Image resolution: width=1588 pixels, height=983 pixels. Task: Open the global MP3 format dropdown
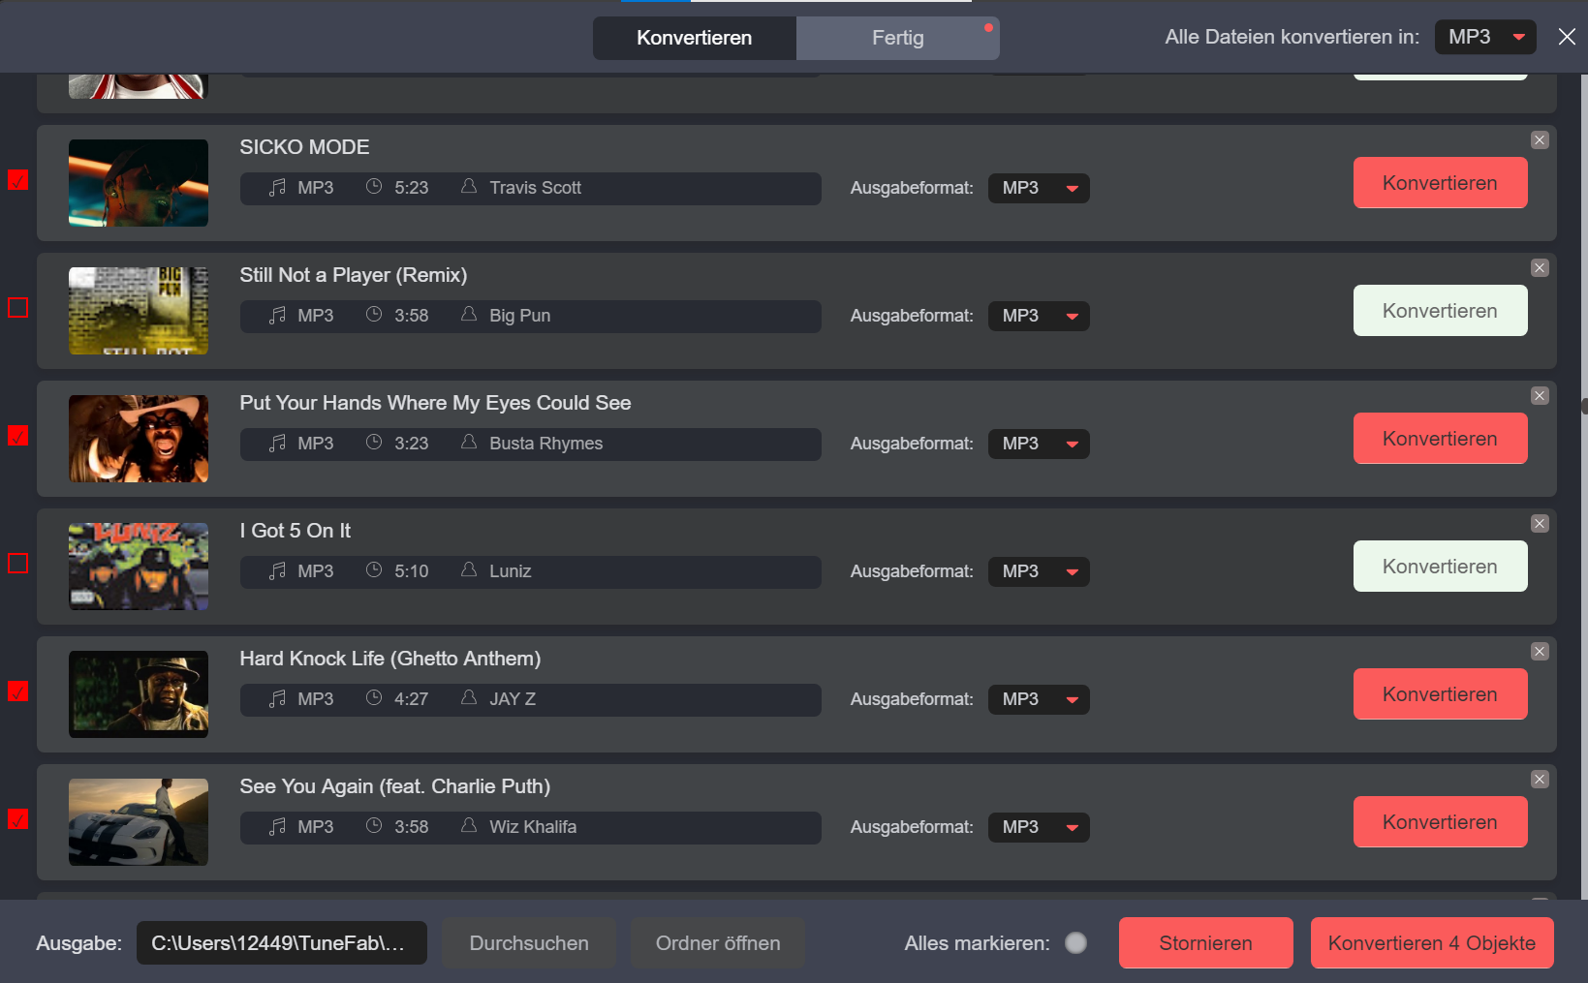tap(1485, 37)
